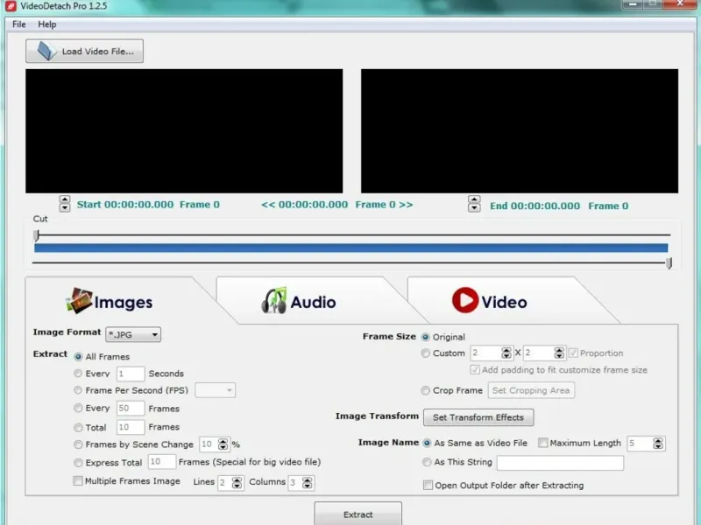
Task: Select the As This String option
Action: click(427, 462)
